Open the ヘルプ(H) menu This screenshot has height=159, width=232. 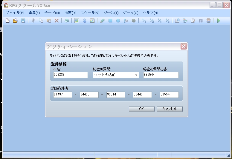[150, 13]
